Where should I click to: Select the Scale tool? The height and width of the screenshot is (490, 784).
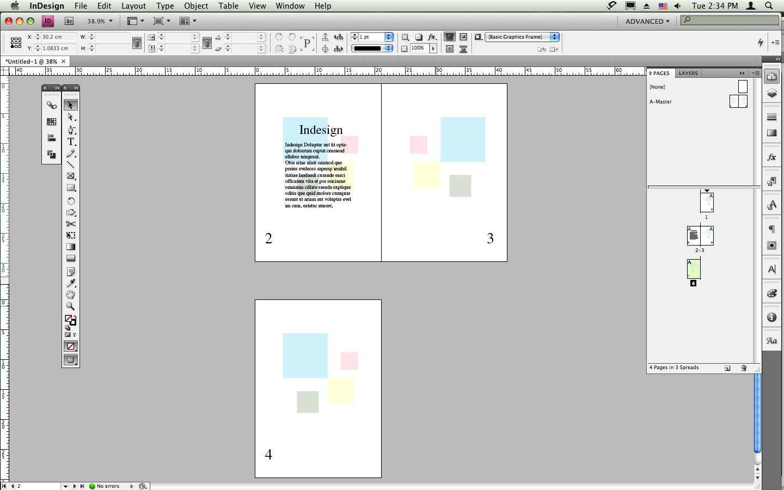(71, 212)
